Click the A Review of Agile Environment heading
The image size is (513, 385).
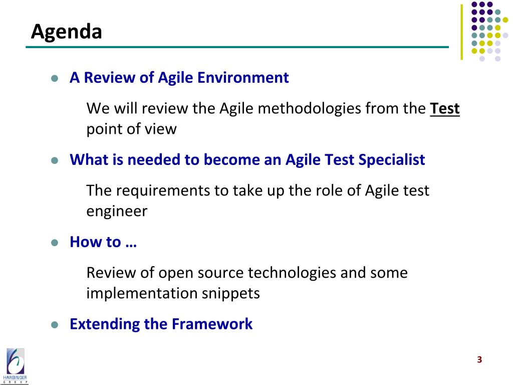(x=179, y=78)
